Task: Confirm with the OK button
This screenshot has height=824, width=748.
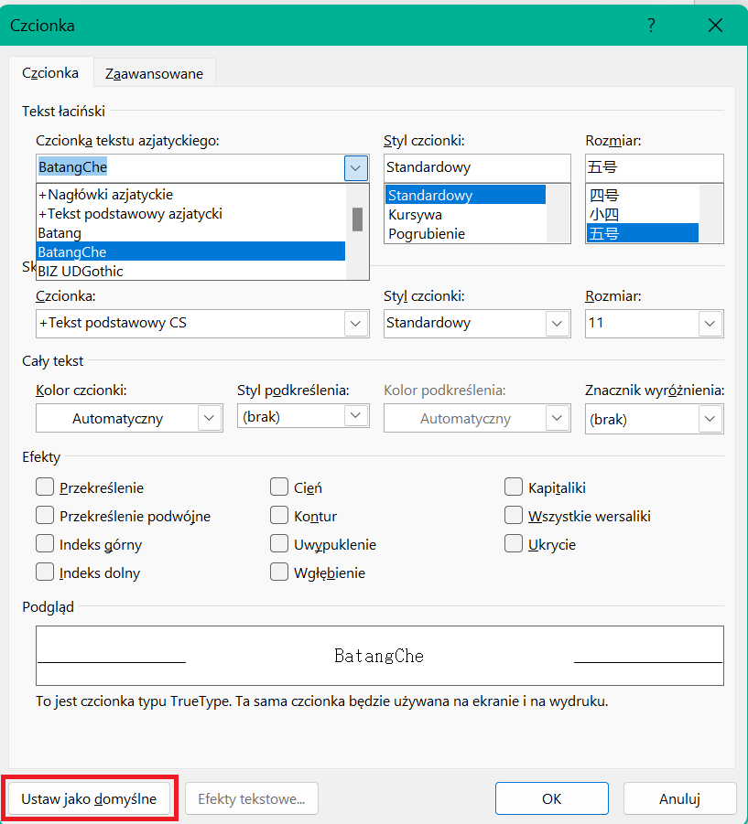Action: pos(552,798)
